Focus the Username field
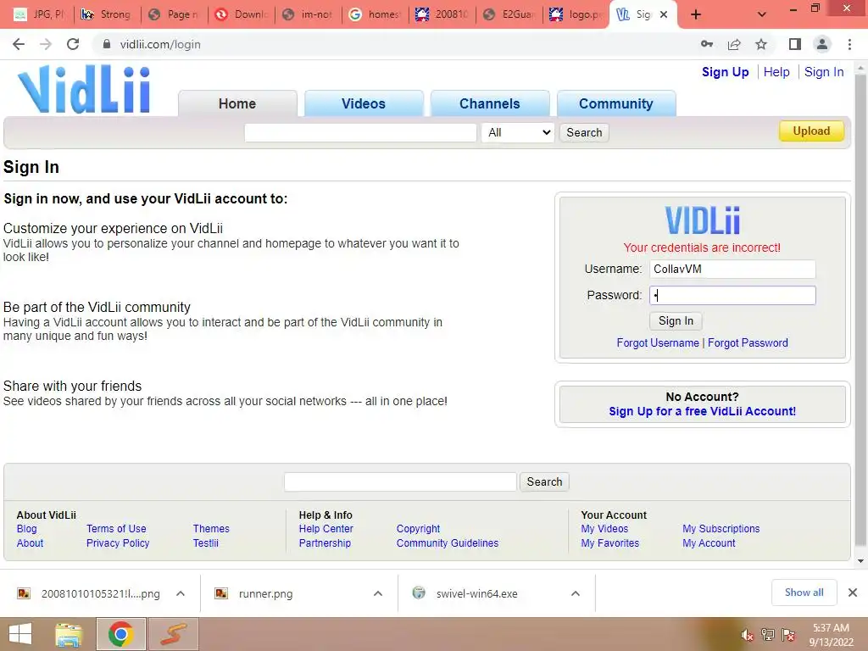This screenshot has height=651, width=868. point(732,269)
